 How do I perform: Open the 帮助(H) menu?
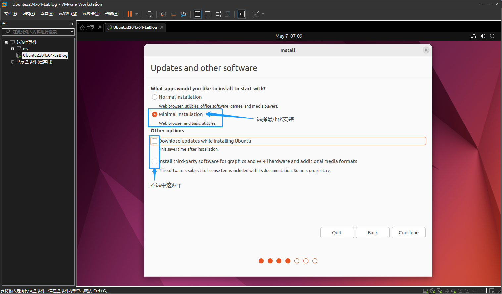click(112, 14)
